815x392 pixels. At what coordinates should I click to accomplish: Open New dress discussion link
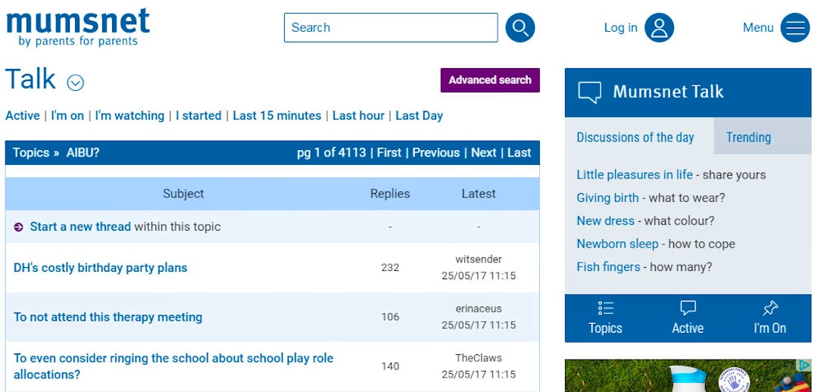coord(605,221)
